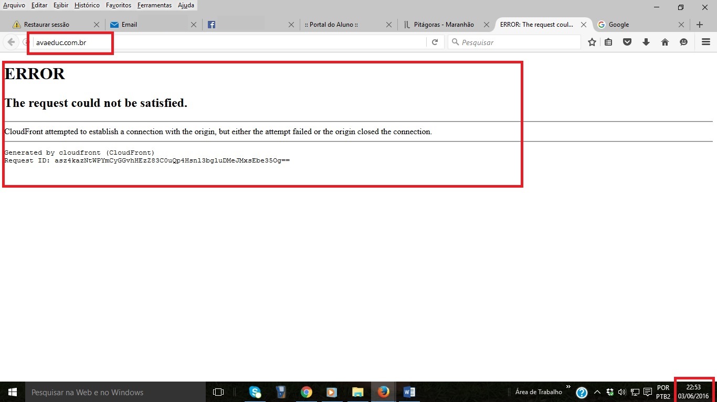Screen dimensions: 717x402
Task: Open the Histórico menu
Action: click(87, 5)
